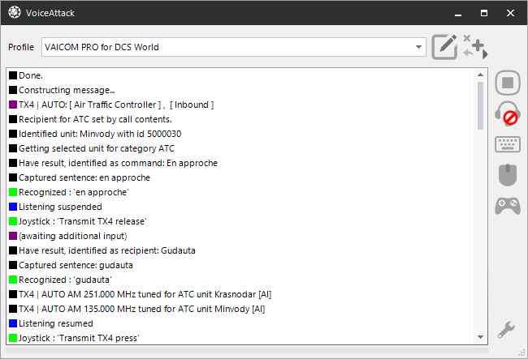Click the vertical scrollbar thumb in log

click(x=481, y=105)
